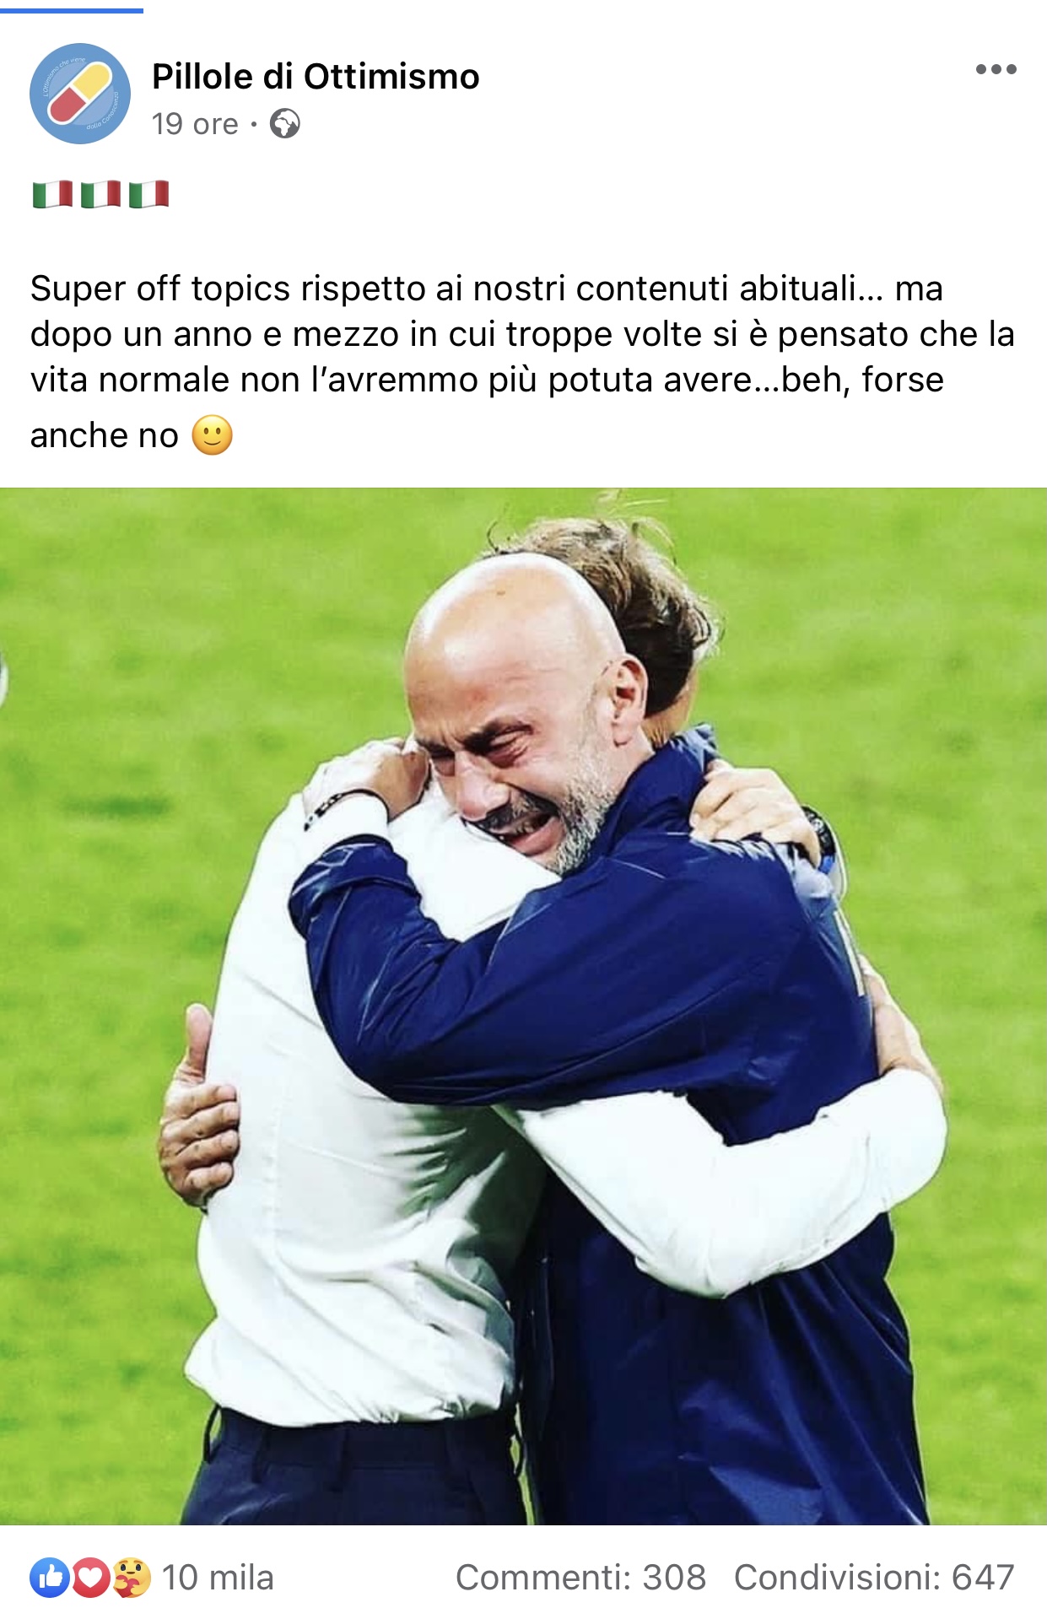Click the '19 ore' post timestamp
Image resolution: width=1047 pixels, height=1608 pixels.
195,124
